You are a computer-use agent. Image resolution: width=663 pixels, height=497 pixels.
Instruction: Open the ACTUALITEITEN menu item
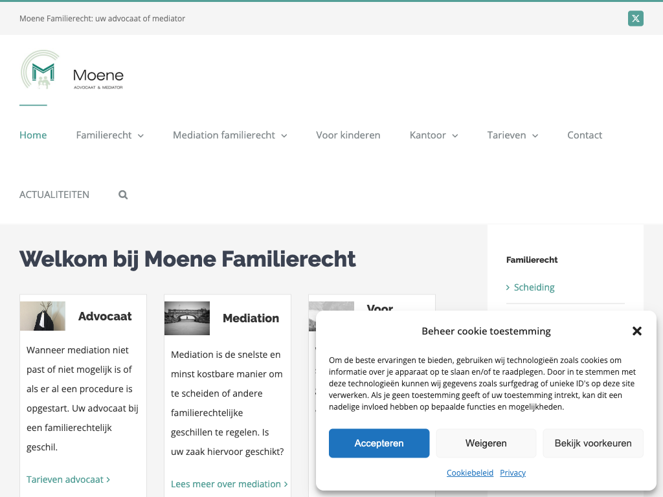coord(54,195)
